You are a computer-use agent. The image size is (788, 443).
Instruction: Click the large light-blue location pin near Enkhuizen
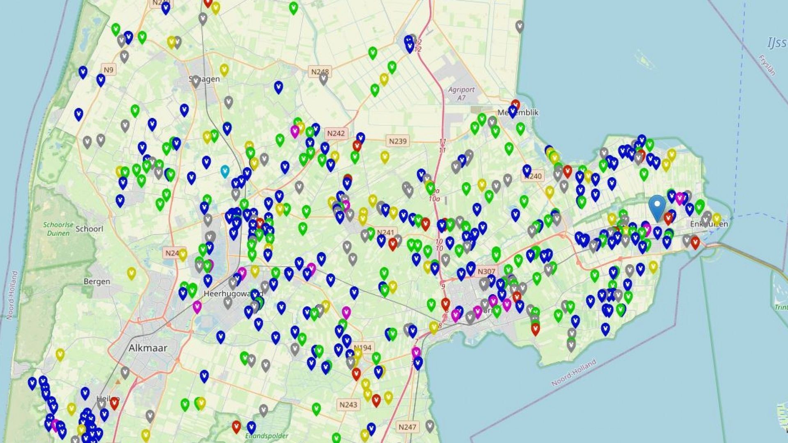pyautogui.click(x=657, y=205)
